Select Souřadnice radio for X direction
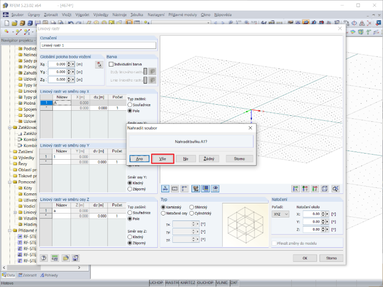Image resolution: width=383 pixels, height=287 pixels. click(130, 105)
